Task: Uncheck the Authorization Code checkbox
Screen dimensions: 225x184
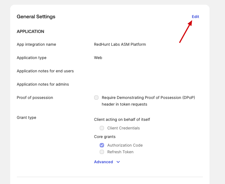Action: (x=102, y=145)
